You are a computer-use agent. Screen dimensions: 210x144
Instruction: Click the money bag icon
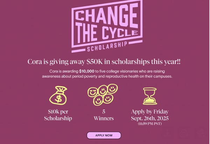pyautogui.click(x=58, y=96)
